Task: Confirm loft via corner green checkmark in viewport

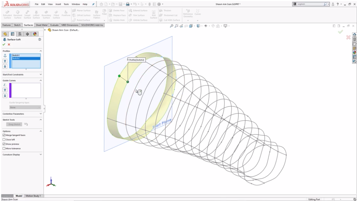Action: (x=340, y=32)
